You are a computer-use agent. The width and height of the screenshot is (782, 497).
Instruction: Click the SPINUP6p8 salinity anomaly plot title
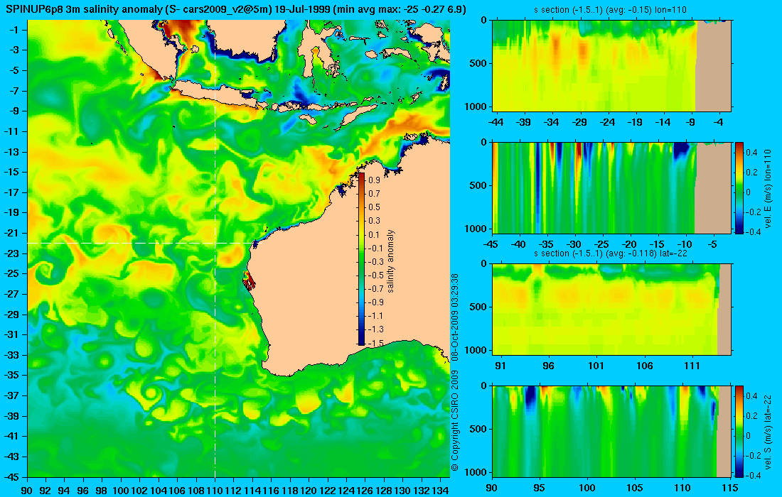(236, 9)
